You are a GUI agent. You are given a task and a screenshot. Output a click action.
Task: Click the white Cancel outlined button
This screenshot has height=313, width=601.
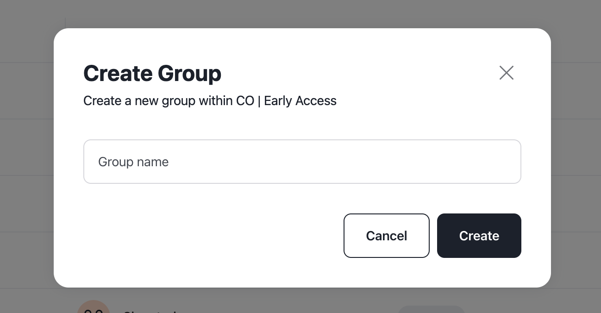coord(387,236)
